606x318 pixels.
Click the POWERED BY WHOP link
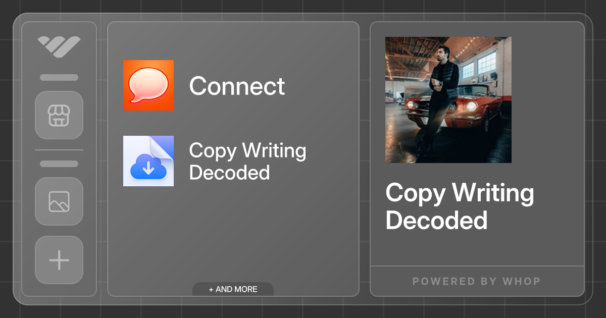tap(476, 281)
